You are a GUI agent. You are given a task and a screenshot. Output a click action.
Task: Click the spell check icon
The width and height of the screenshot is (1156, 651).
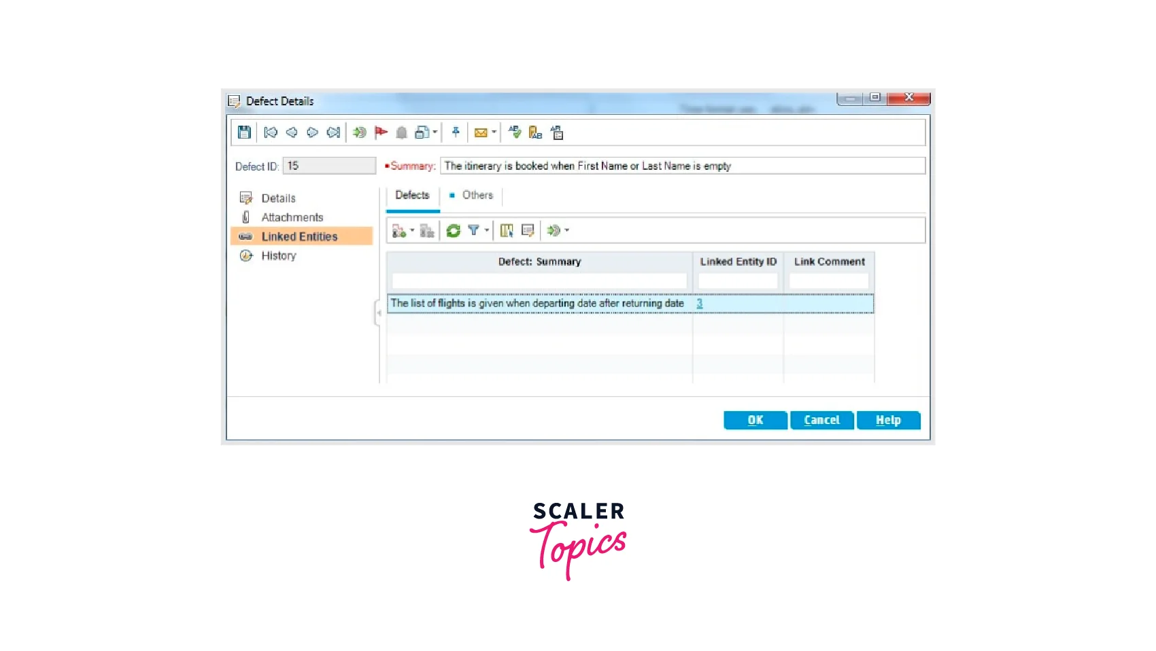pyautogui.click(x=515, y=133)
